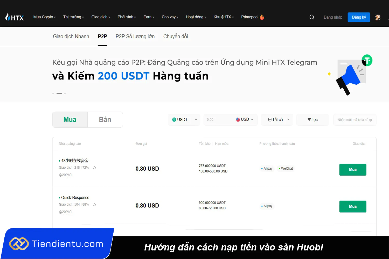Expand the Phái sinh menu
This screenshot has width=389, height=259.
pyautogui.click(x=127, y=17)
